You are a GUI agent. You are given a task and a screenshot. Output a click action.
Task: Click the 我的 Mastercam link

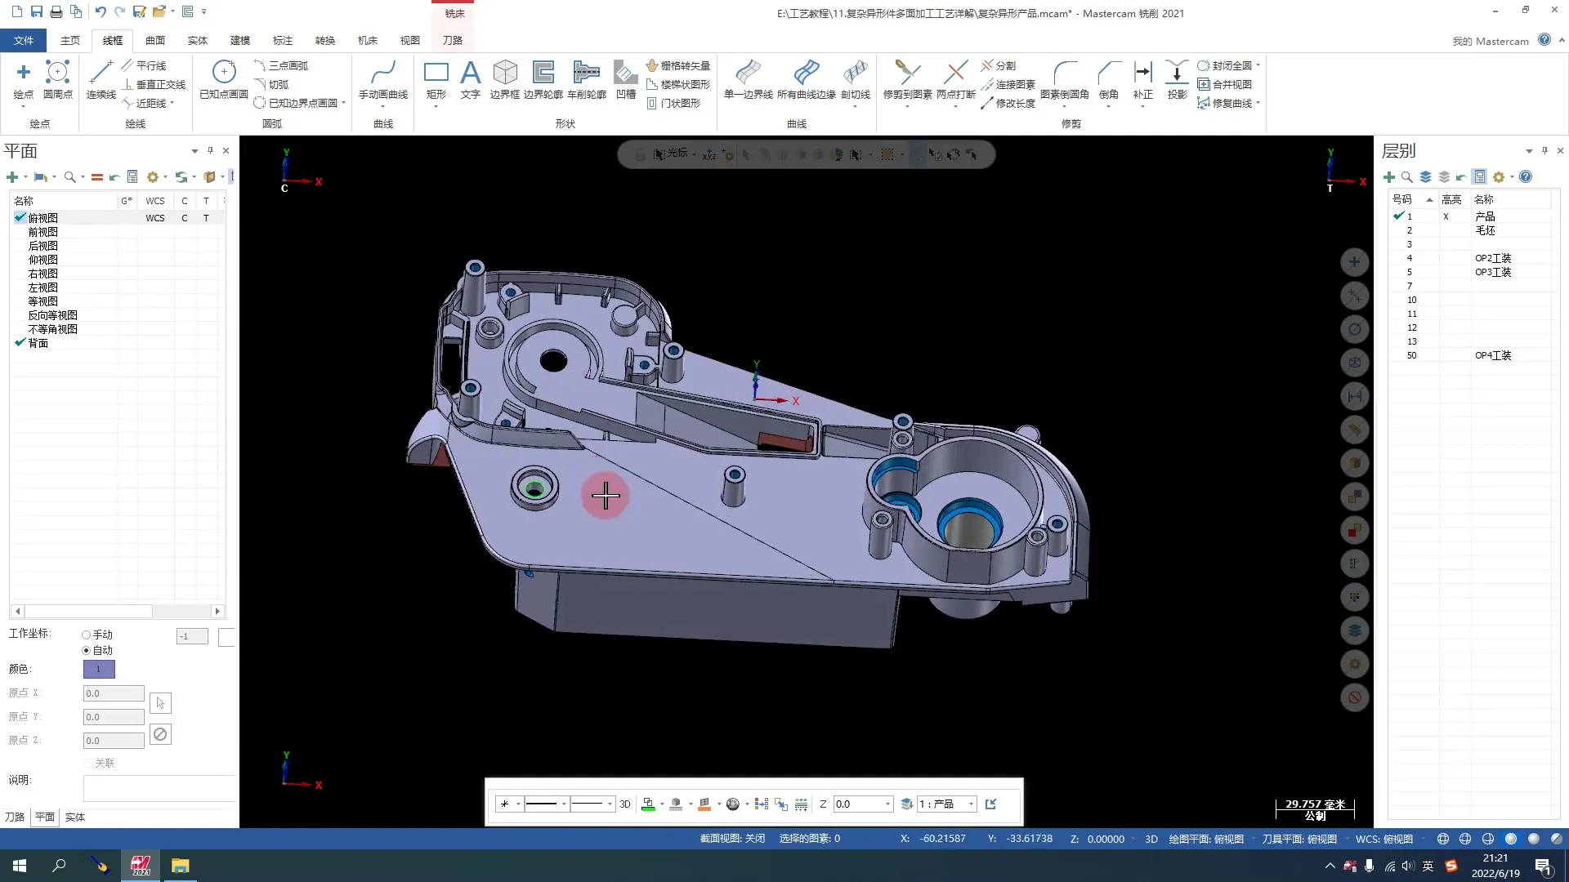tap(1489, 40)
